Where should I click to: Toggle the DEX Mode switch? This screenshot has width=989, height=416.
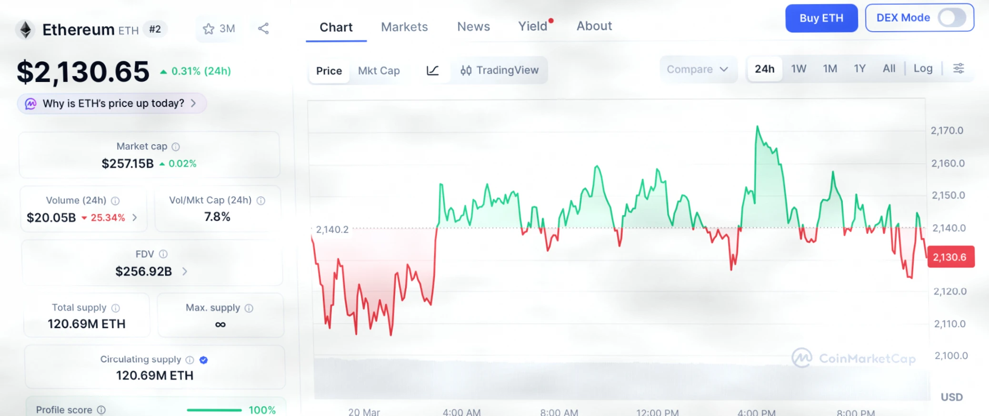point(952,18)
